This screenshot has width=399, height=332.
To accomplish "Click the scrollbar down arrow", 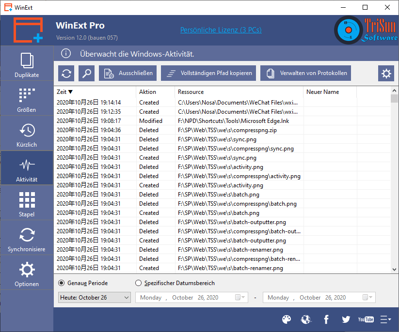I will click(394, 270).
